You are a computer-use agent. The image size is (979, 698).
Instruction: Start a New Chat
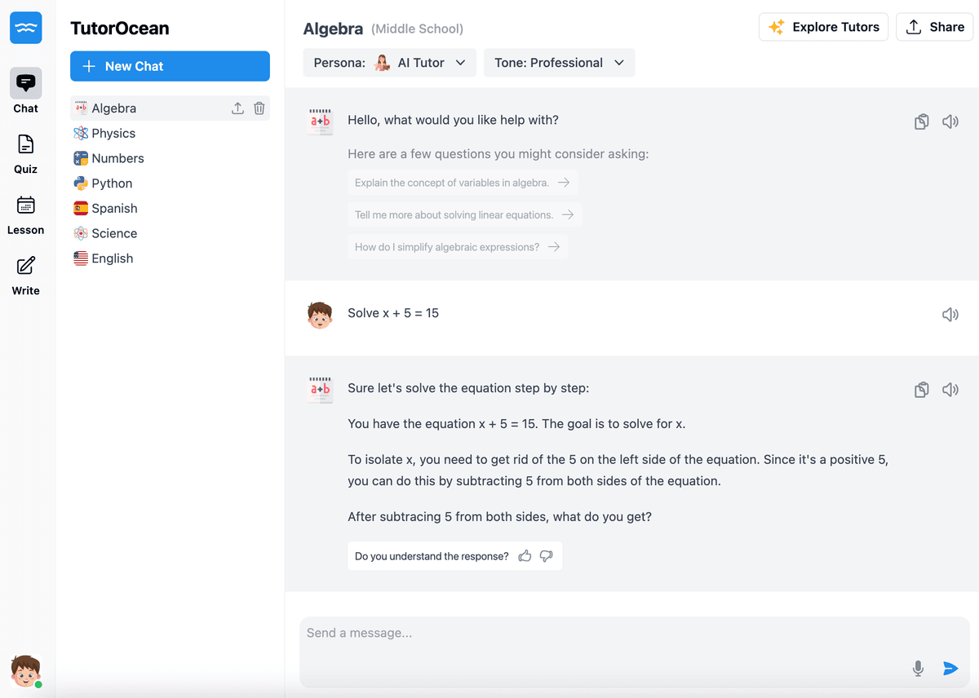170,66
